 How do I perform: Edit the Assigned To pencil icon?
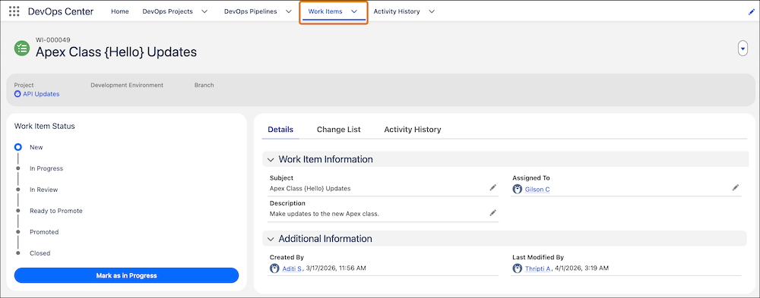click(x=735, y=188)
